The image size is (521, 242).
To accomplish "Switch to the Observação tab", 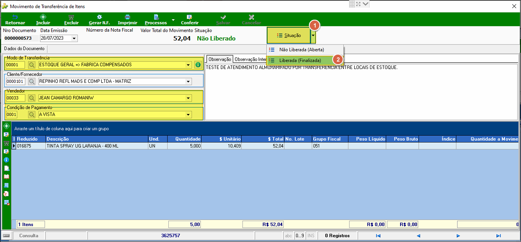I will (x=220, y=59).
